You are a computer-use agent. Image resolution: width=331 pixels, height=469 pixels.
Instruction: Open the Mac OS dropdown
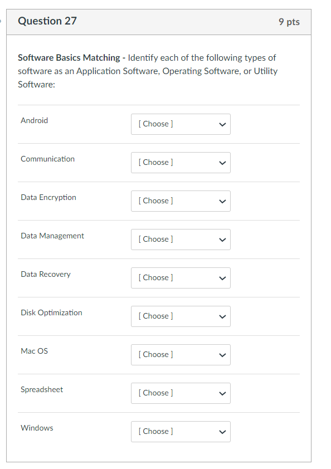(181, 354)
